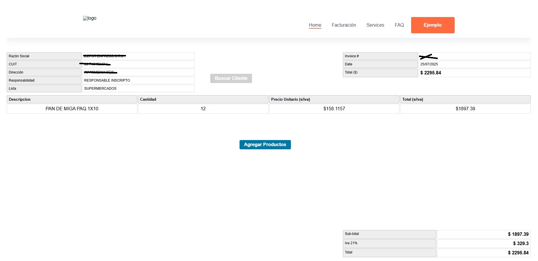Viewport: 538px width, 261px height.
Task: Click the Invoice # value field
Action: click(474, 56)
